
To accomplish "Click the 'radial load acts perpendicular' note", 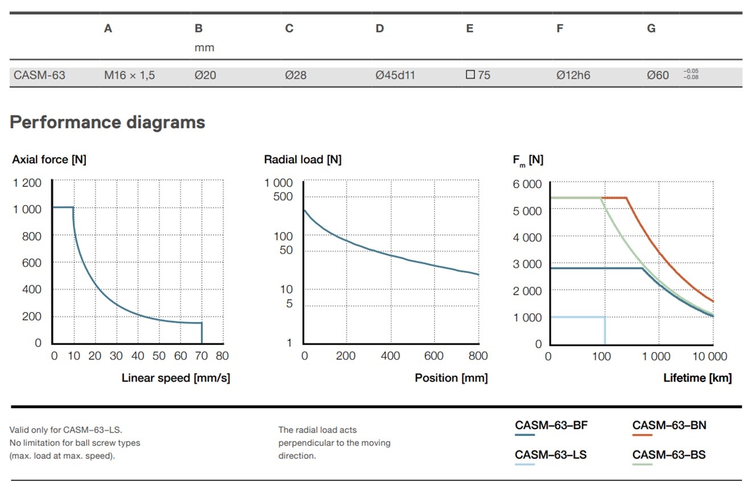I will 334,443.
